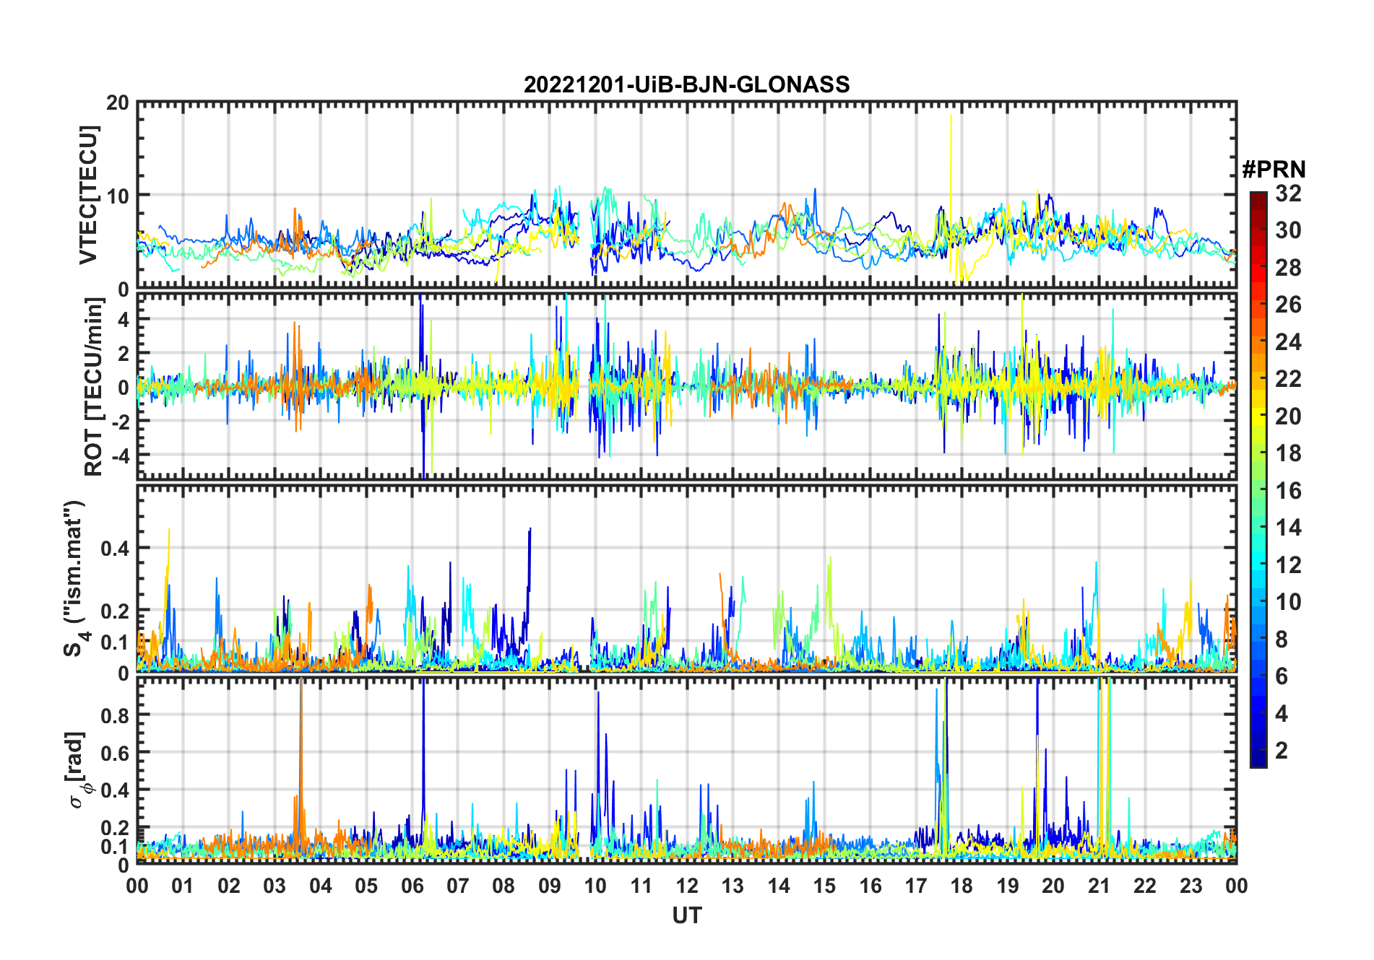Click the x-axis tick label 06
This screenshot has width=1374, height=960.
coord(412,886)
